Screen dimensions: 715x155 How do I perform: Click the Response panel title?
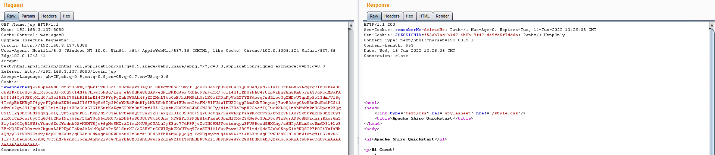coord(378,5)
